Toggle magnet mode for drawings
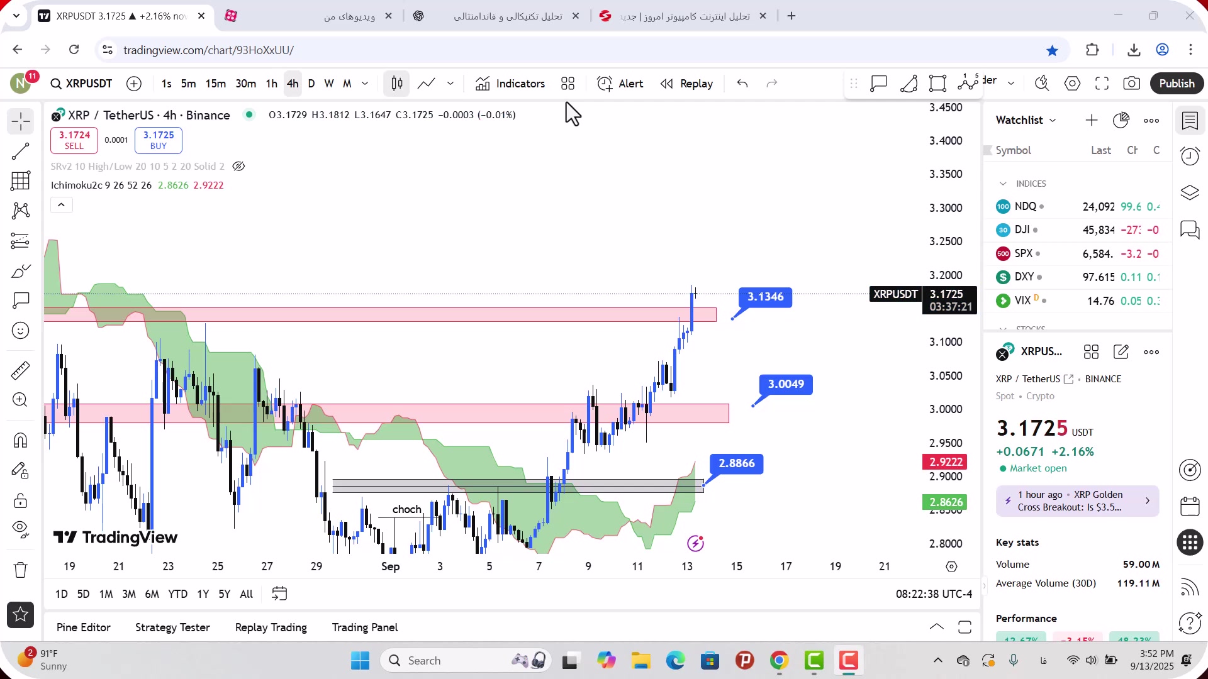 pos(21,440)
